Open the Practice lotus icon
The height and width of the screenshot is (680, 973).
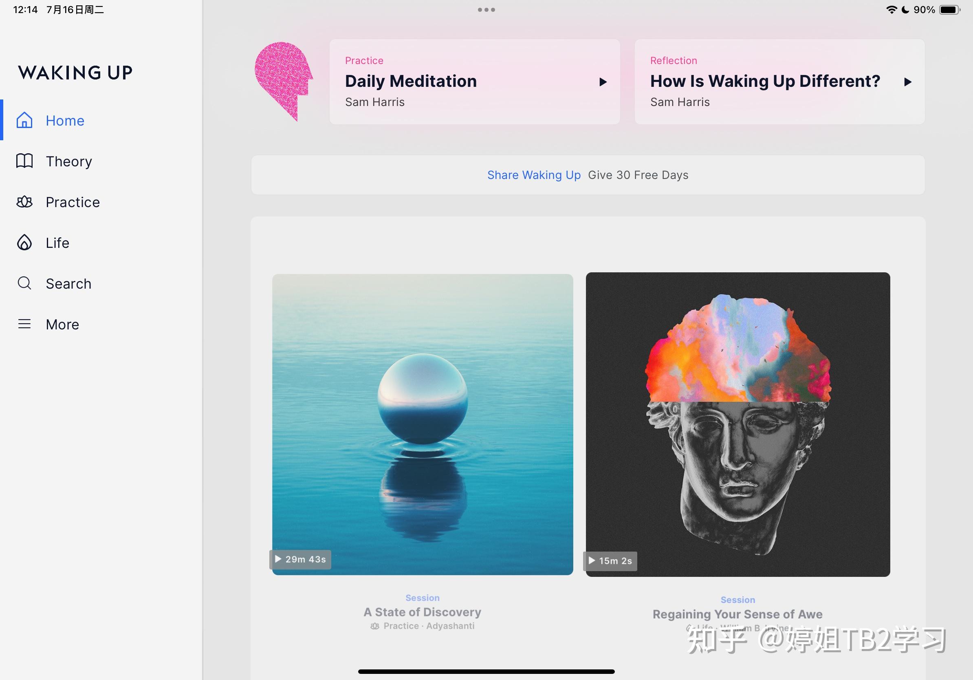point(24,202)
